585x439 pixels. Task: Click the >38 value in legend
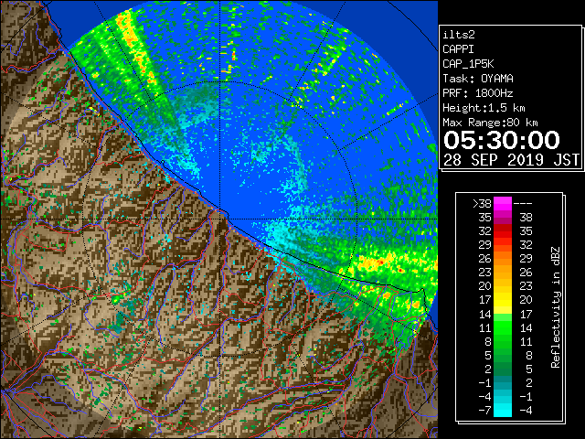click(x=482, y=204)
